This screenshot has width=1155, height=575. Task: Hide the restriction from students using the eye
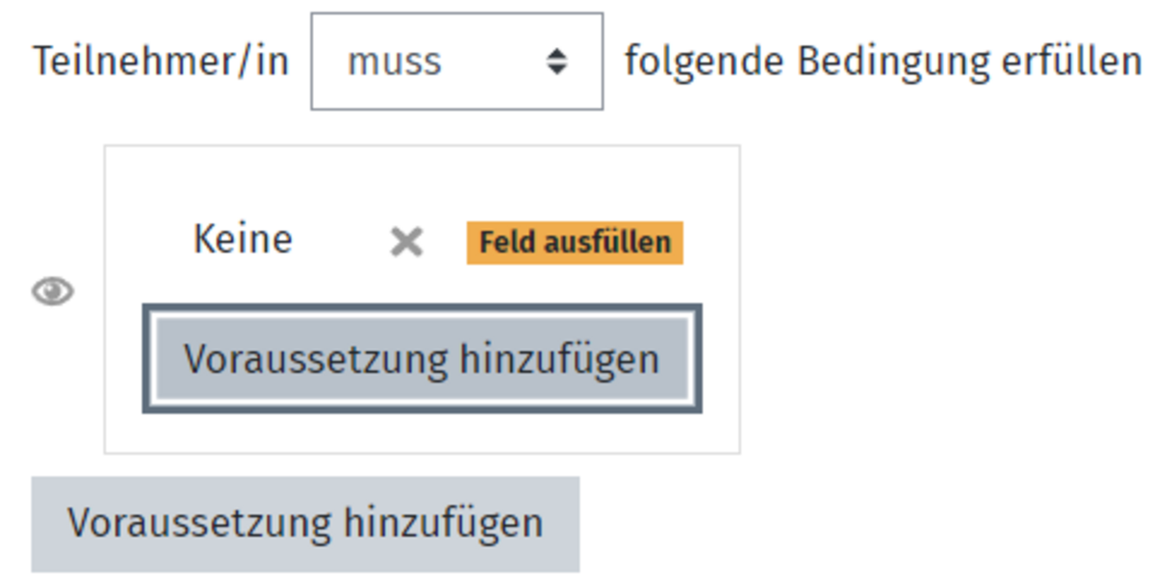(52, 291)
